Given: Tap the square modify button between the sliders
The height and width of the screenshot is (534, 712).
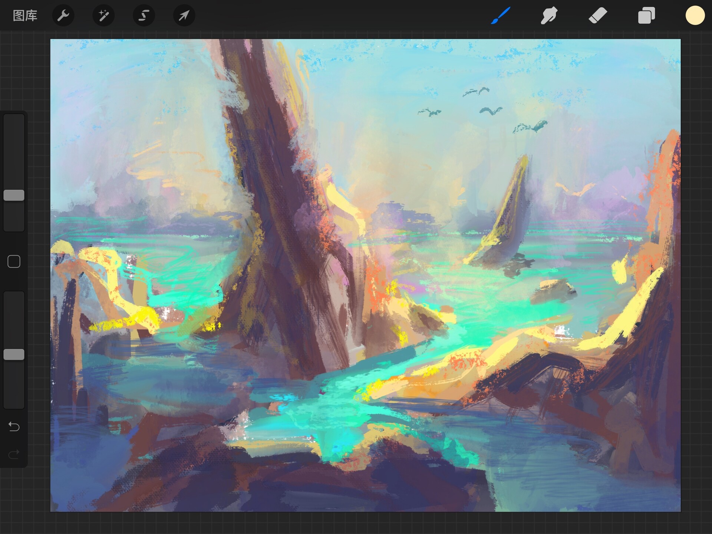Looking at the screenshot, I should (x=14, y=261).
